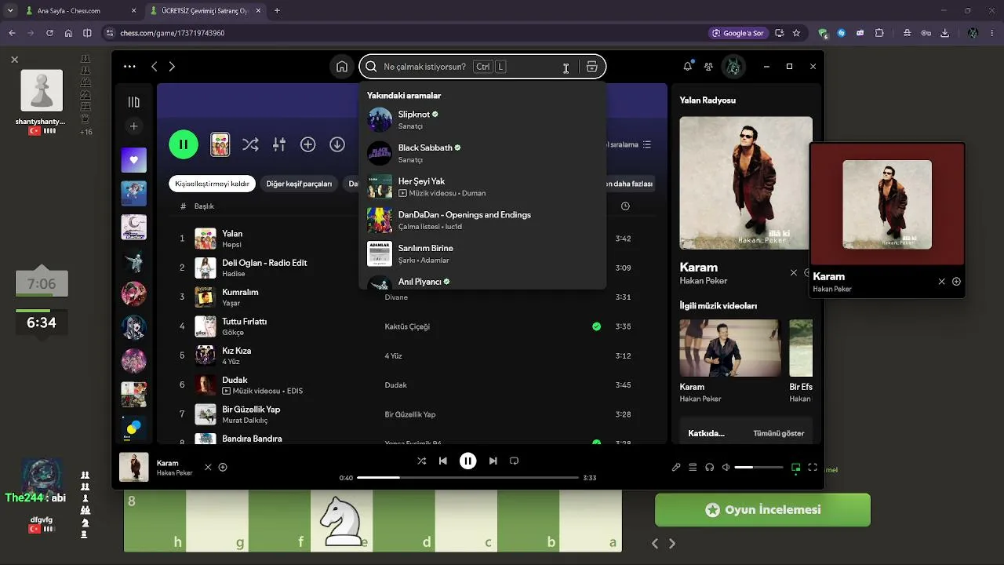
Task: Skip to next track
Action: 493,461
